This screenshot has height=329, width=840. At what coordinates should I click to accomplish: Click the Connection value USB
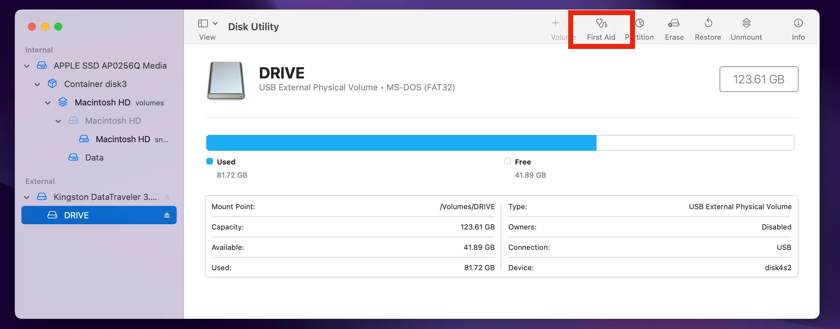tap(784, 247)
